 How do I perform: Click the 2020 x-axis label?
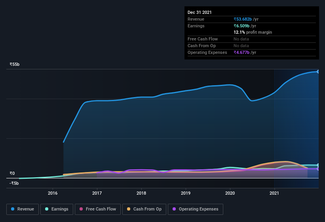click(x=230, y=193)
